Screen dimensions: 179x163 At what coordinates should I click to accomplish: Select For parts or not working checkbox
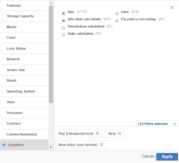click(117, 21)
